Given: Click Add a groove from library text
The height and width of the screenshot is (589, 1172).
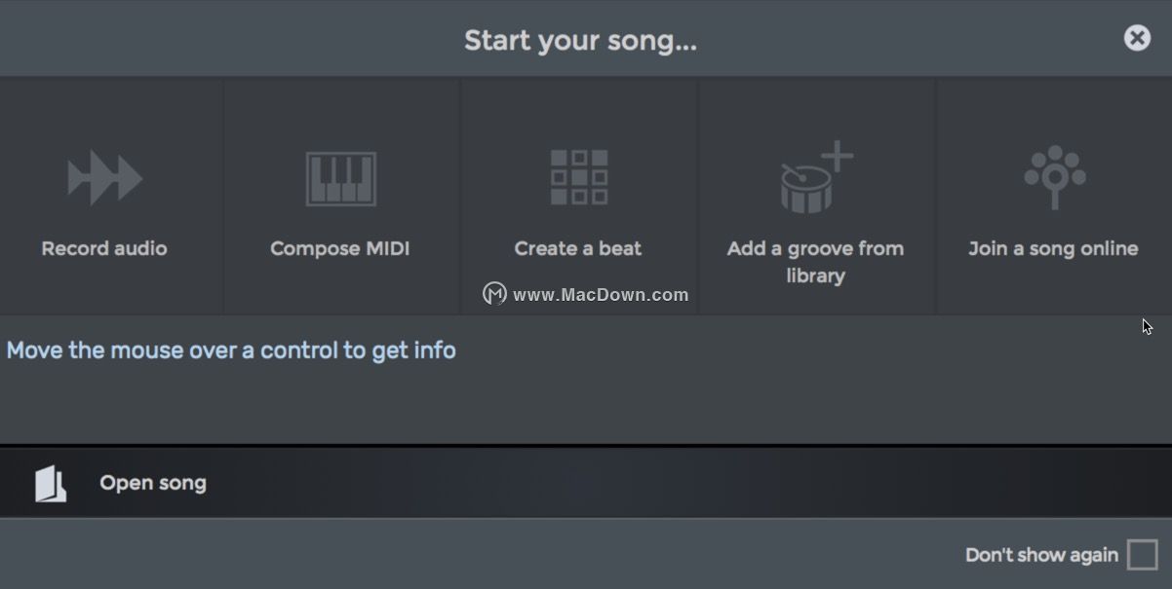Looking at the screenshot, I should tap(815, 262).
